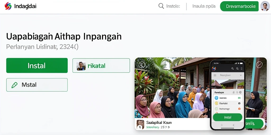Tap the list menu icon in phone's dark header
The width and height of the screenshot is (271, 135).
coord(242,69)
